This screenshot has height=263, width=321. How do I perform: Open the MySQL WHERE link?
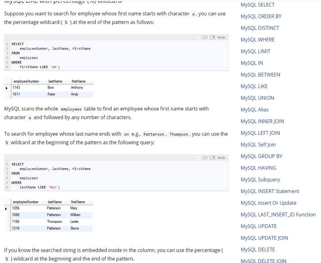(257, 40)
